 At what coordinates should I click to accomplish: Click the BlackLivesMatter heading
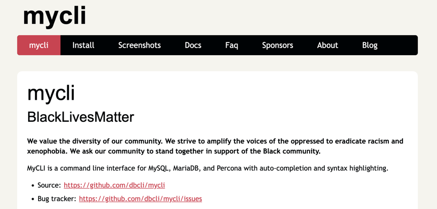click(x=81, y=117)
